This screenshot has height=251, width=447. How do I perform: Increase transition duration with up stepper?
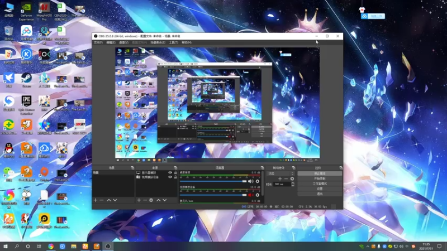[292, 183]
